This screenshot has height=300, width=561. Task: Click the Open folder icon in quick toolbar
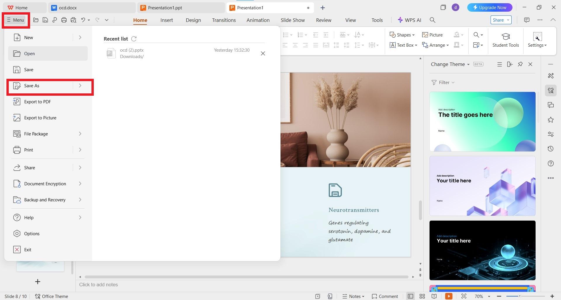pos(36,20)
